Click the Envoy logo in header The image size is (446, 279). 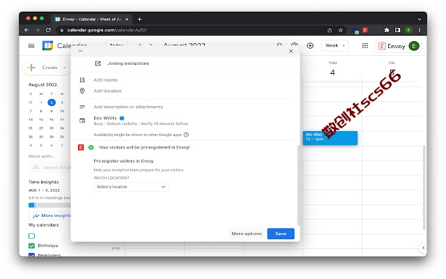click(x=392, y=46)
